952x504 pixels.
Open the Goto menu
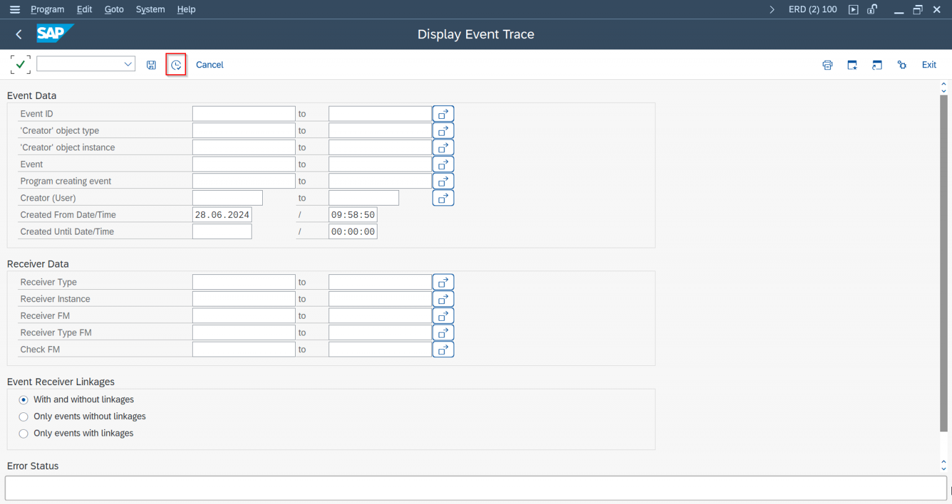coord(114,9)
